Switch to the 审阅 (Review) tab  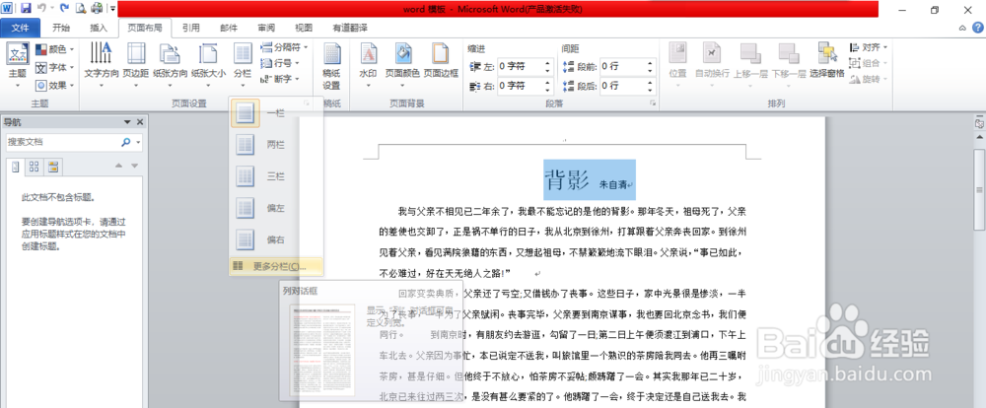tap(266, 28)
